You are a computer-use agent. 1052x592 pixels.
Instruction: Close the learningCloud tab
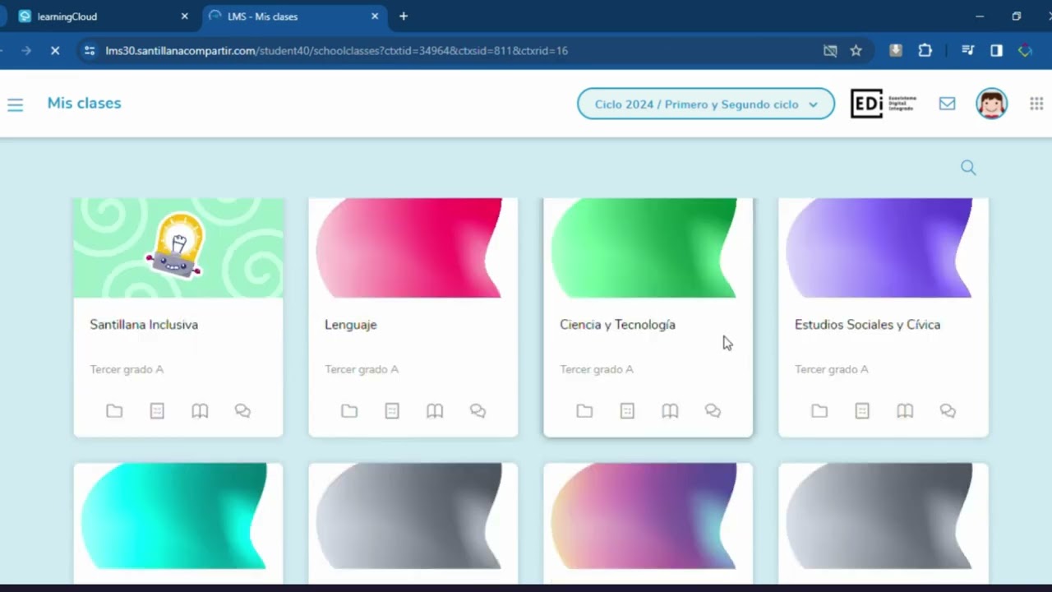(x=184, y=16)
